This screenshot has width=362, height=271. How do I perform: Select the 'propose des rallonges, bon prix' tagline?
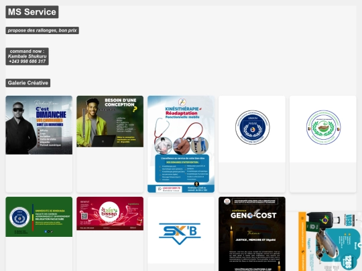pos(42,30)
